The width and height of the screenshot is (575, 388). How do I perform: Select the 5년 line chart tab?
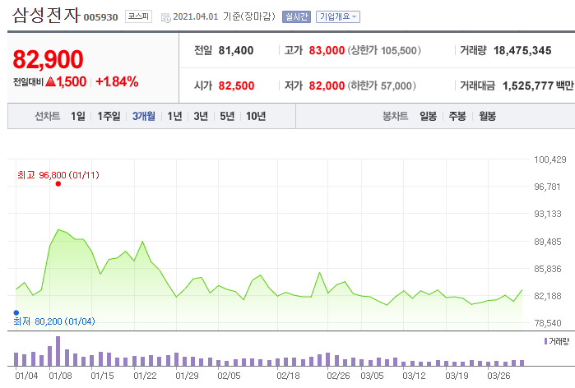click(x=227, y=116)
